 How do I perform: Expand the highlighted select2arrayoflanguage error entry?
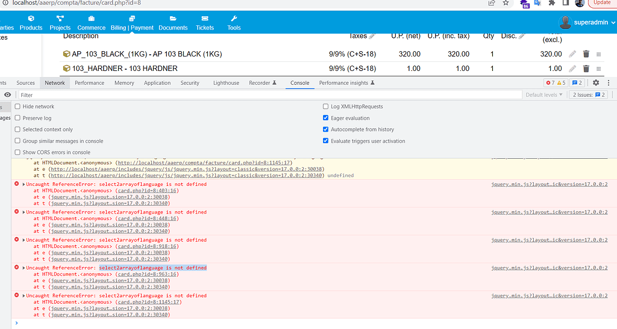tap(23, 268)
